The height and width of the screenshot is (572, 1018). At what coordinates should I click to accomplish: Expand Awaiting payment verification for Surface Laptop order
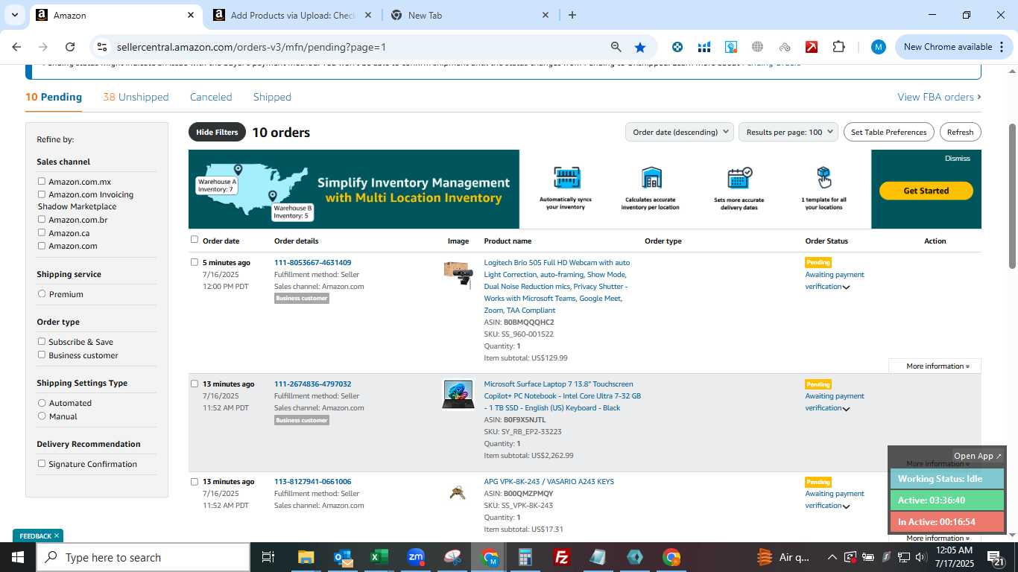click(846, 408)
